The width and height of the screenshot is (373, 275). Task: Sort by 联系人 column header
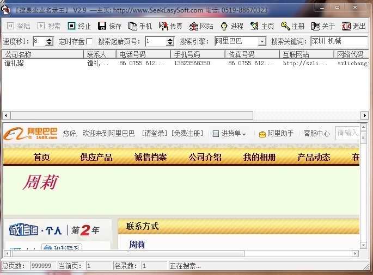pyautogui.click(x=100, y=54)
